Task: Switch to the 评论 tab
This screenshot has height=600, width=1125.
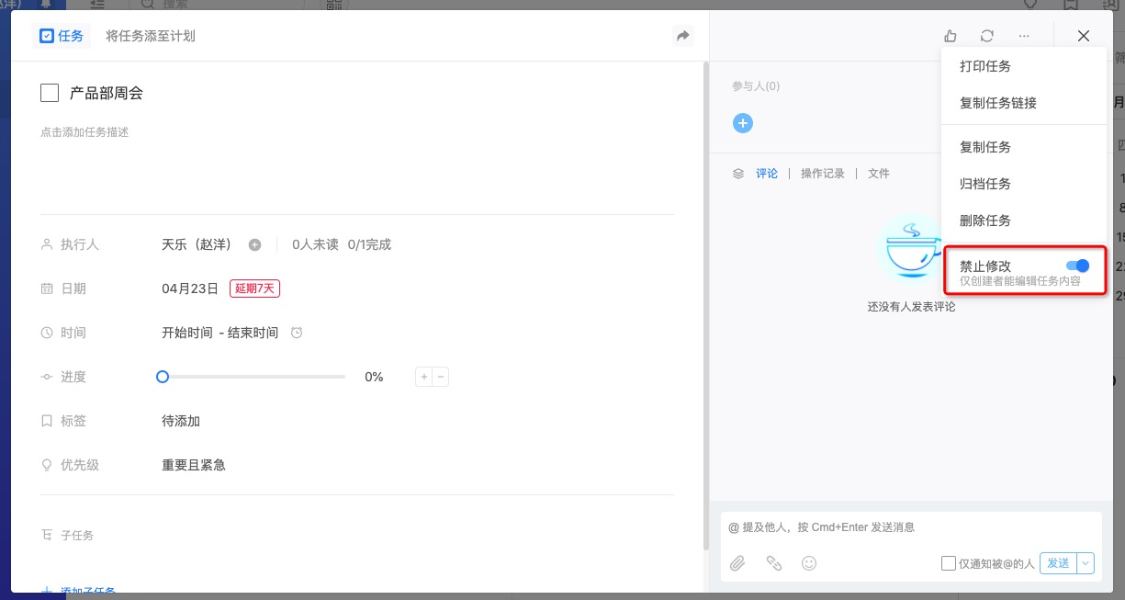Action: [x=767, y=173]
